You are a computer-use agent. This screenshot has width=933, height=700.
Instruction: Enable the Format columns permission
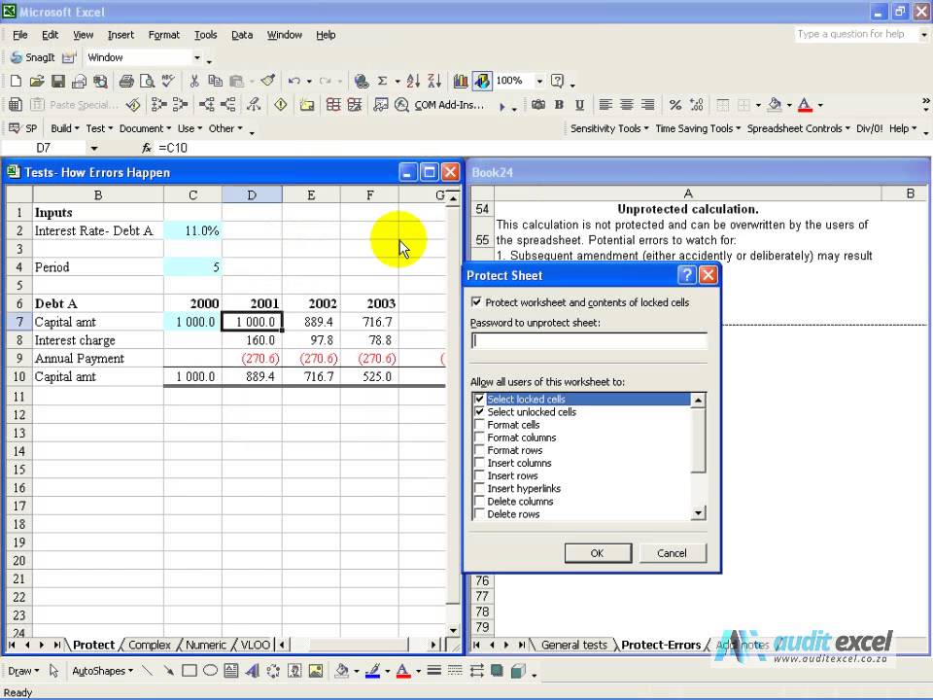[x=479, y=437]
